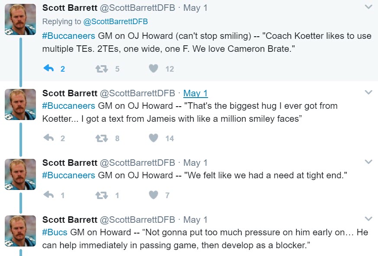Like the tweet with 12 likes
Viewport: 378px width, 256px height.
(x=153, y=69)
